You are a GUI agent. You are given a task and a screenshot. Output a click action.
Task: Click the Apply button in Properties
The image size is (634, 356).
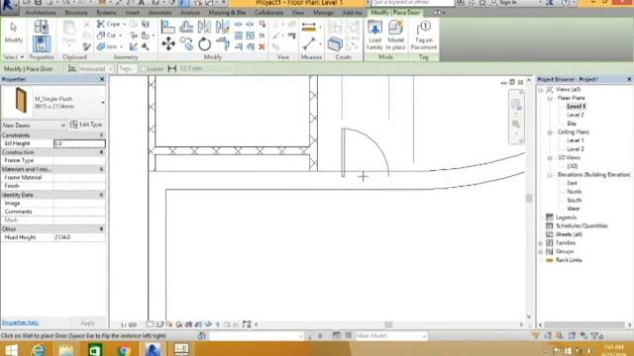(88, 323)
